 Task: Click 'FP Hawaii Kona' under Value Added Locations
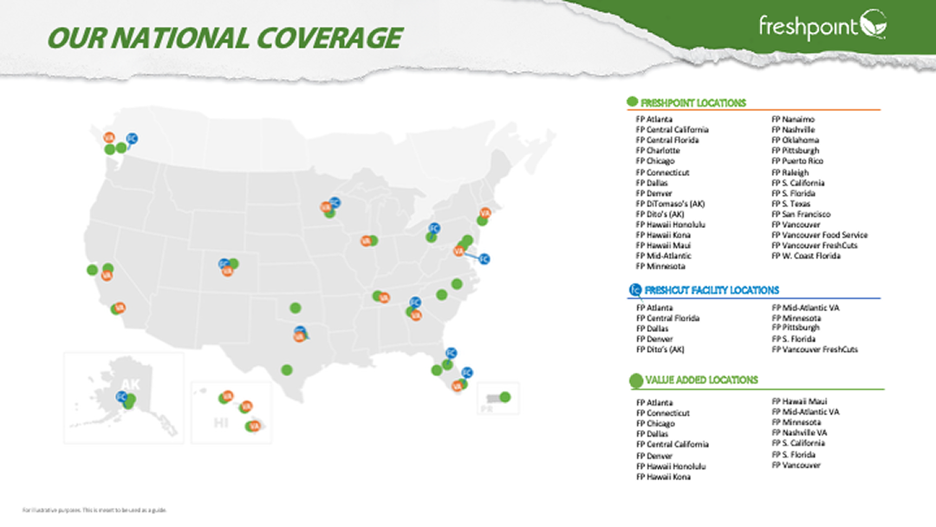point(663,477)
